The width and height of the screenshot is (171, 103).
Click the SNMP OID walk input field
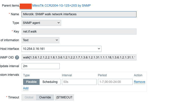point(79,57)
